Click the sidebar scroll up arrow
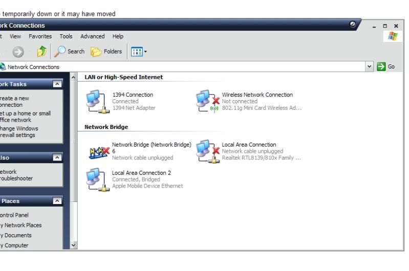The width and height of the screenshot is (409, 271). coord(74,77)
